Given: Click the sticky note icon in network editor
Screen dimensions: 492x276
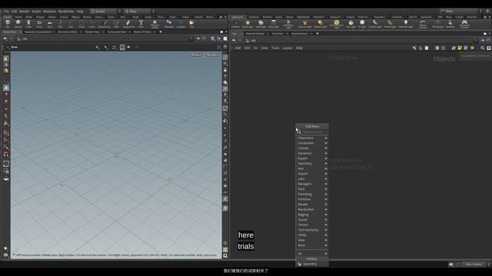Looking at the screenshot, I should (460, 48).
